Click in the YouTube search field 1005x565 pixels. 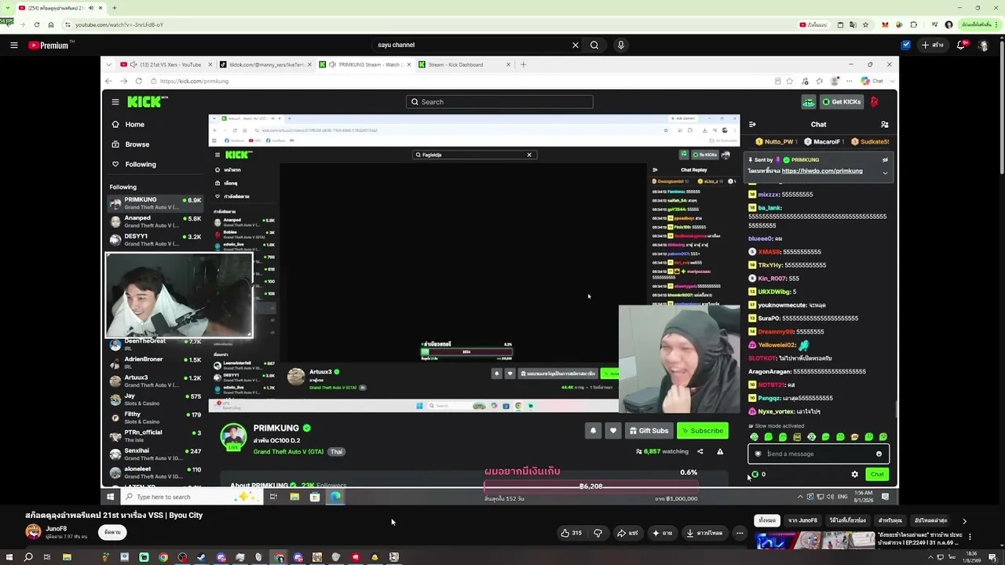pyautogui.click(x=471, y=46)
